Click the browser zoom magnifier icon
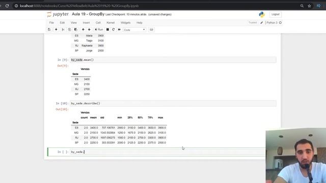The image size is (326, 183). pyautogui.click(x=302, y=6)
